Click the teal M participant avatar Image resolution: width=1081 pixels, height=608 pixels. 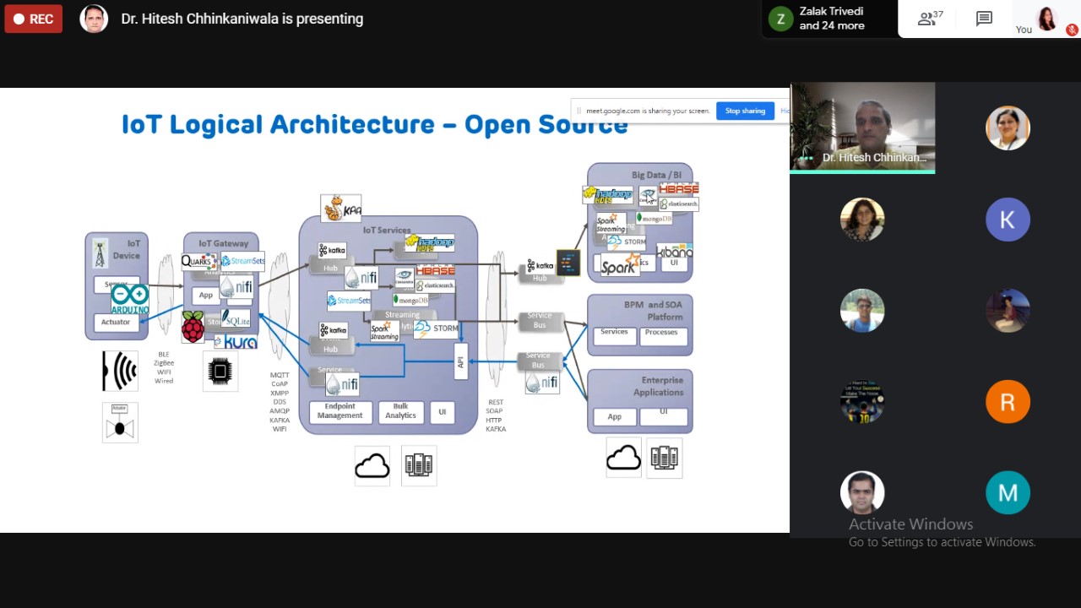click(1008, 493)
